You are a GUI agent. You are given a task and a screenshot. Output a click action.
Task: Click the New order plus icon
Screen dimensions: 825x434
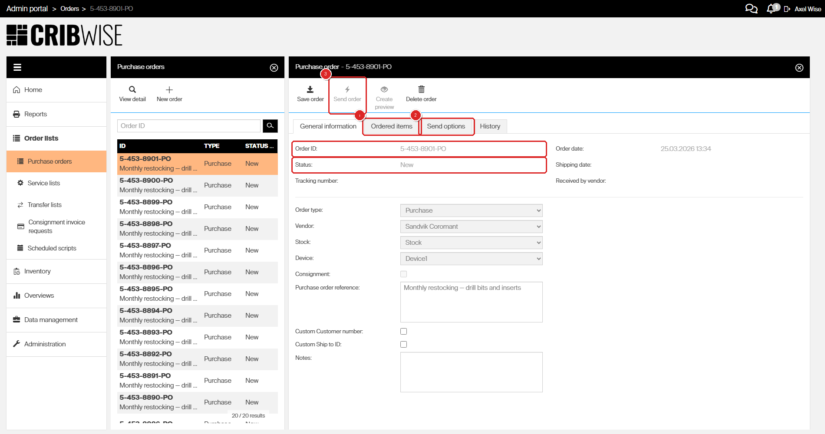pos(169,90)
